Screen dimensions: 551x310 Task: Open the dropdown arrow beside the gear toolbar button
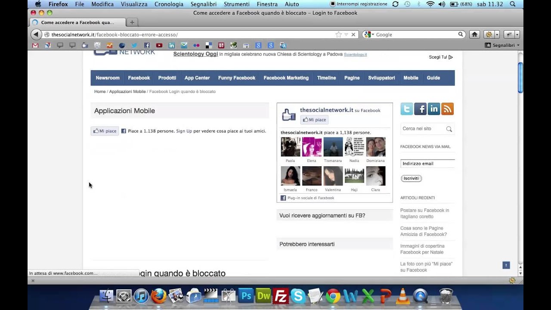(497, 34)
